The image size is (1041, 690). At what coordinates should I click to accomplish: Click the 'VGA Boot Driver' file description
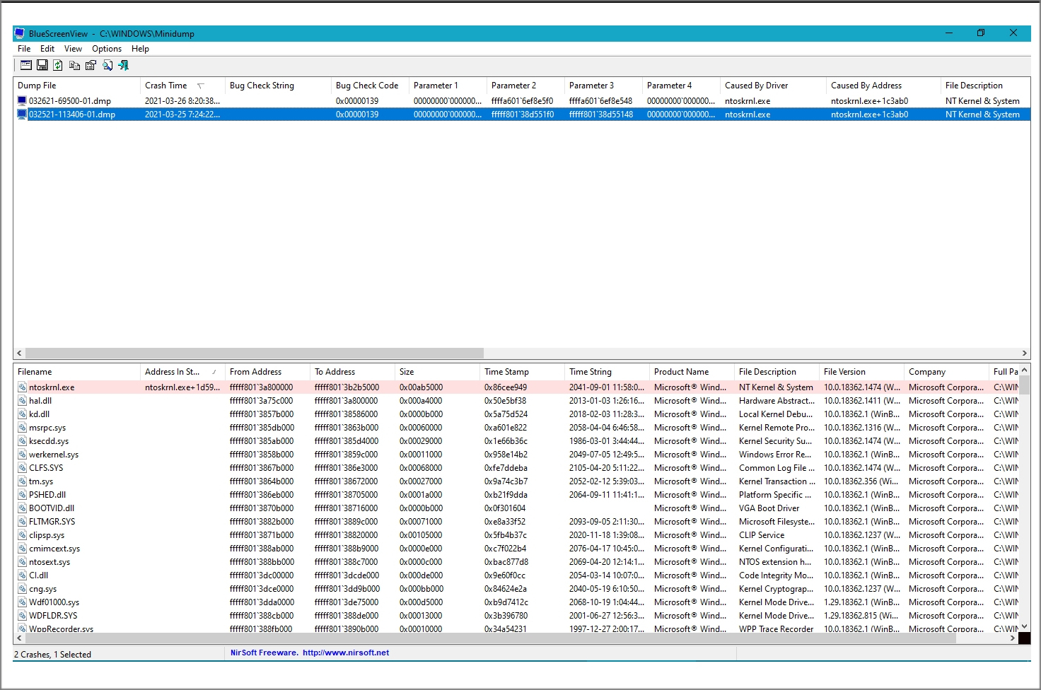point(769,508)
